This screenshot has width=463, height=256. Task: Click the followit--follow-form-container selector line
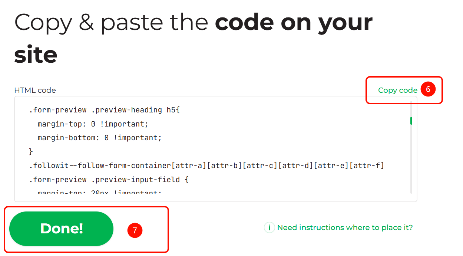[206, 165]
